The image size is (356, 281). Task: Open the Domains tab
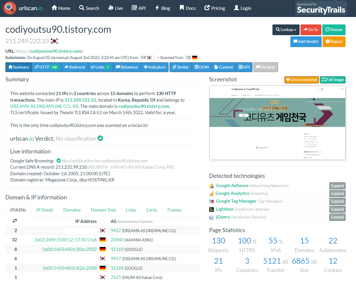(72, 210)
